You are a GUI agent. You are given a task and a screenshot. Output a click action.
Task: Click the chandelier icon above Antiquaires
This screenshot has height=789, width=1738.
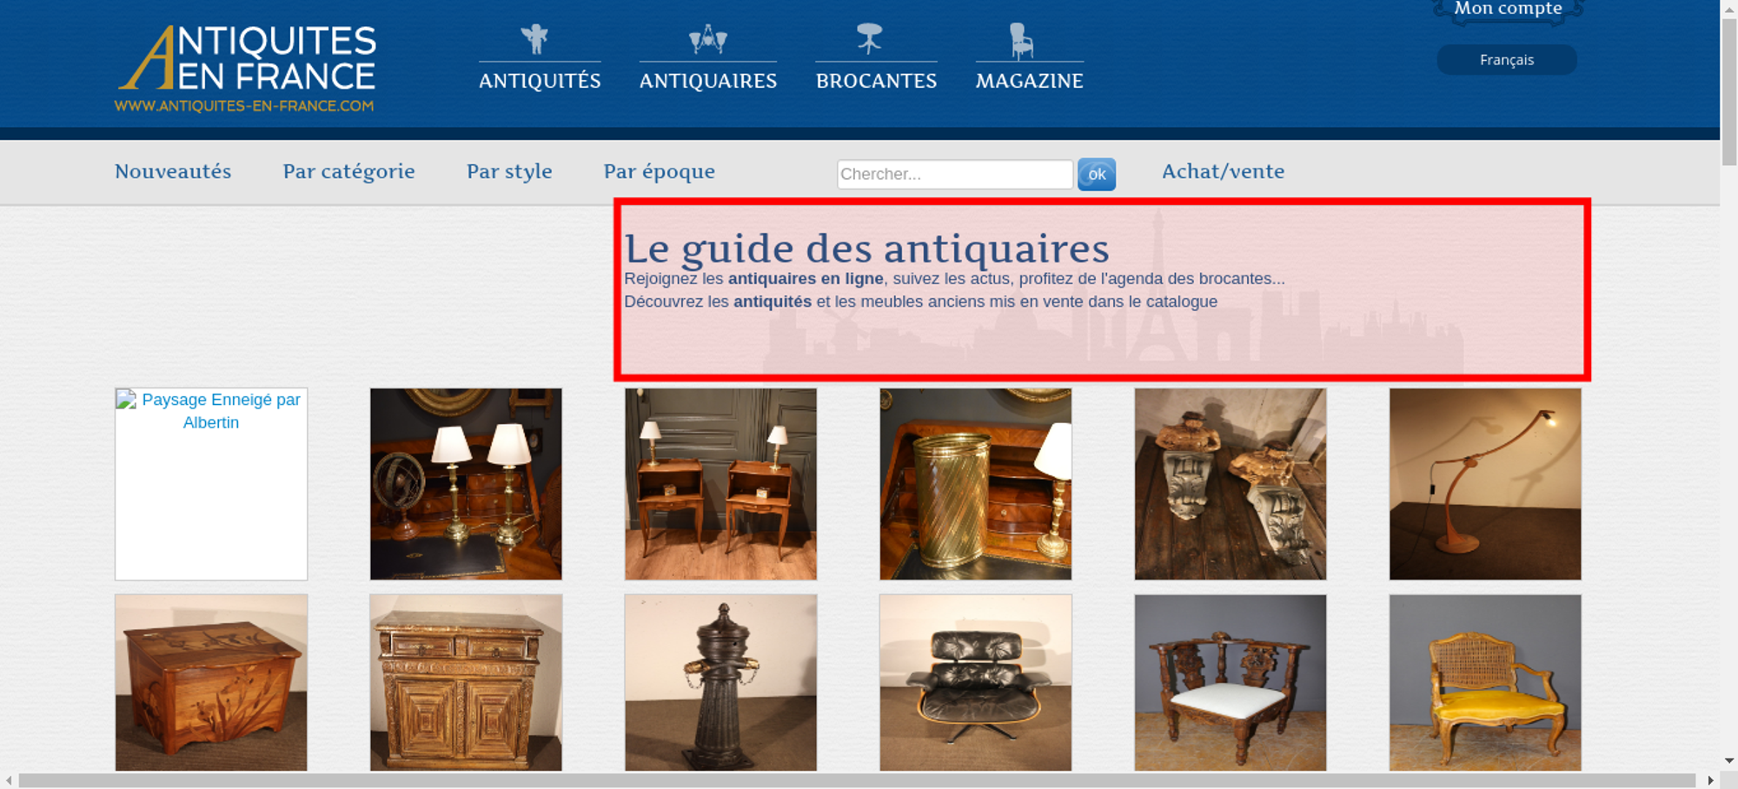pyautogui.click(x=707, y=39)
